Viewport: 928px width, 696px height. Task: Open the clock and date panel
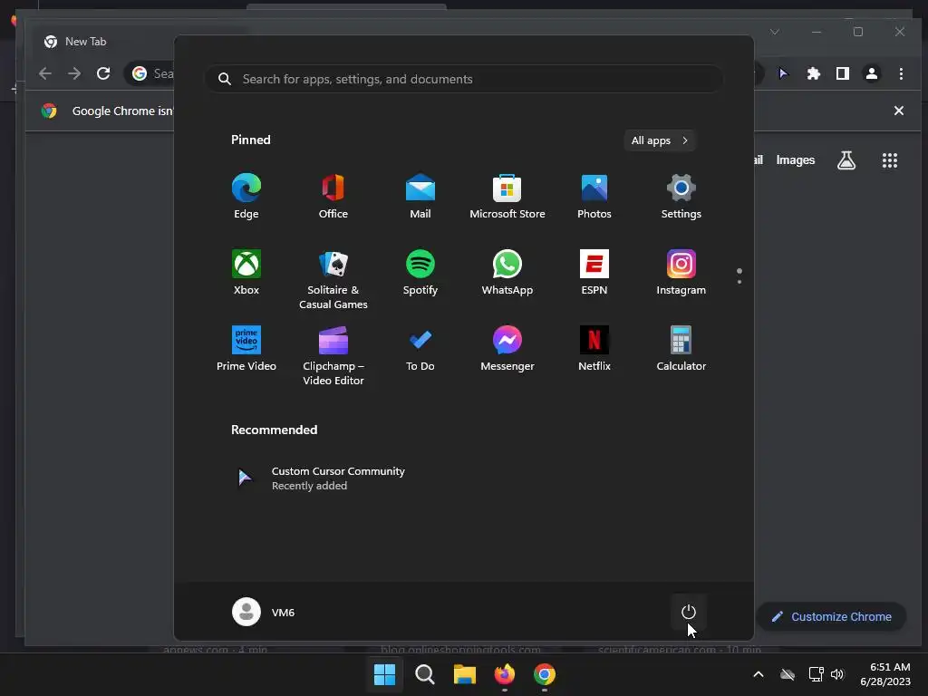[x=885, y=674]
